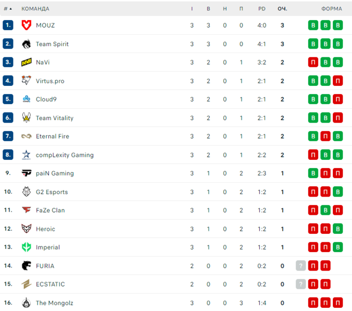Click the Team Vitality bee logo

tap(26, 118)
